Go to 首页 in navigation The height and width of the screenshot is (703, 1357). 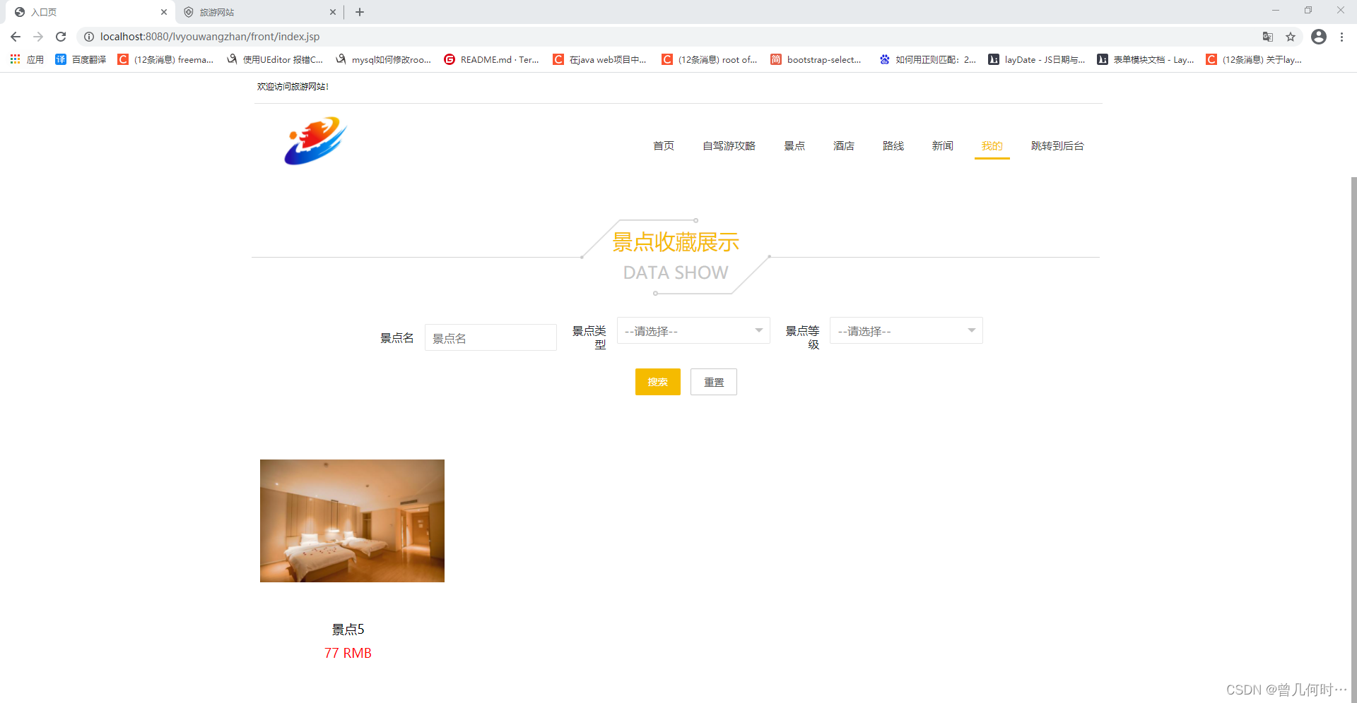point(664,145)
